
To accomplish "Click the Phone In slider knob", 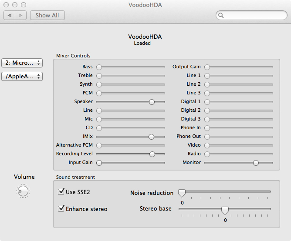I will click(207, 128).
